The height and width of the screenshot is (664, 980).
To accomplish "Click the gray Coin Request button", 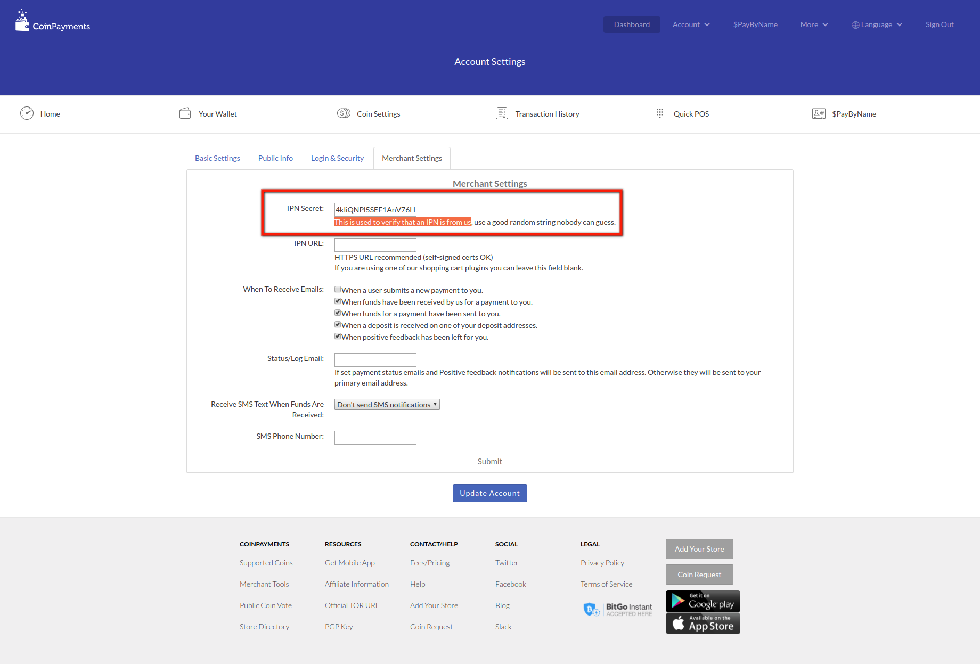I will tap(699, 575).
